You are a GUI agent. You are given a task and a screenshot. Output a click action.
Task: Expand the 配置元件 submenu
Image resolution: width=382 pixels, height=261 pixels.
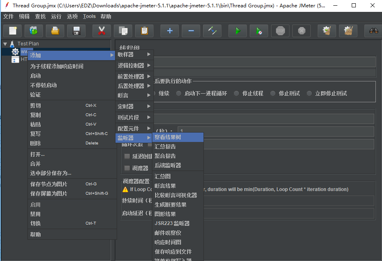click(x=134, y=128)
